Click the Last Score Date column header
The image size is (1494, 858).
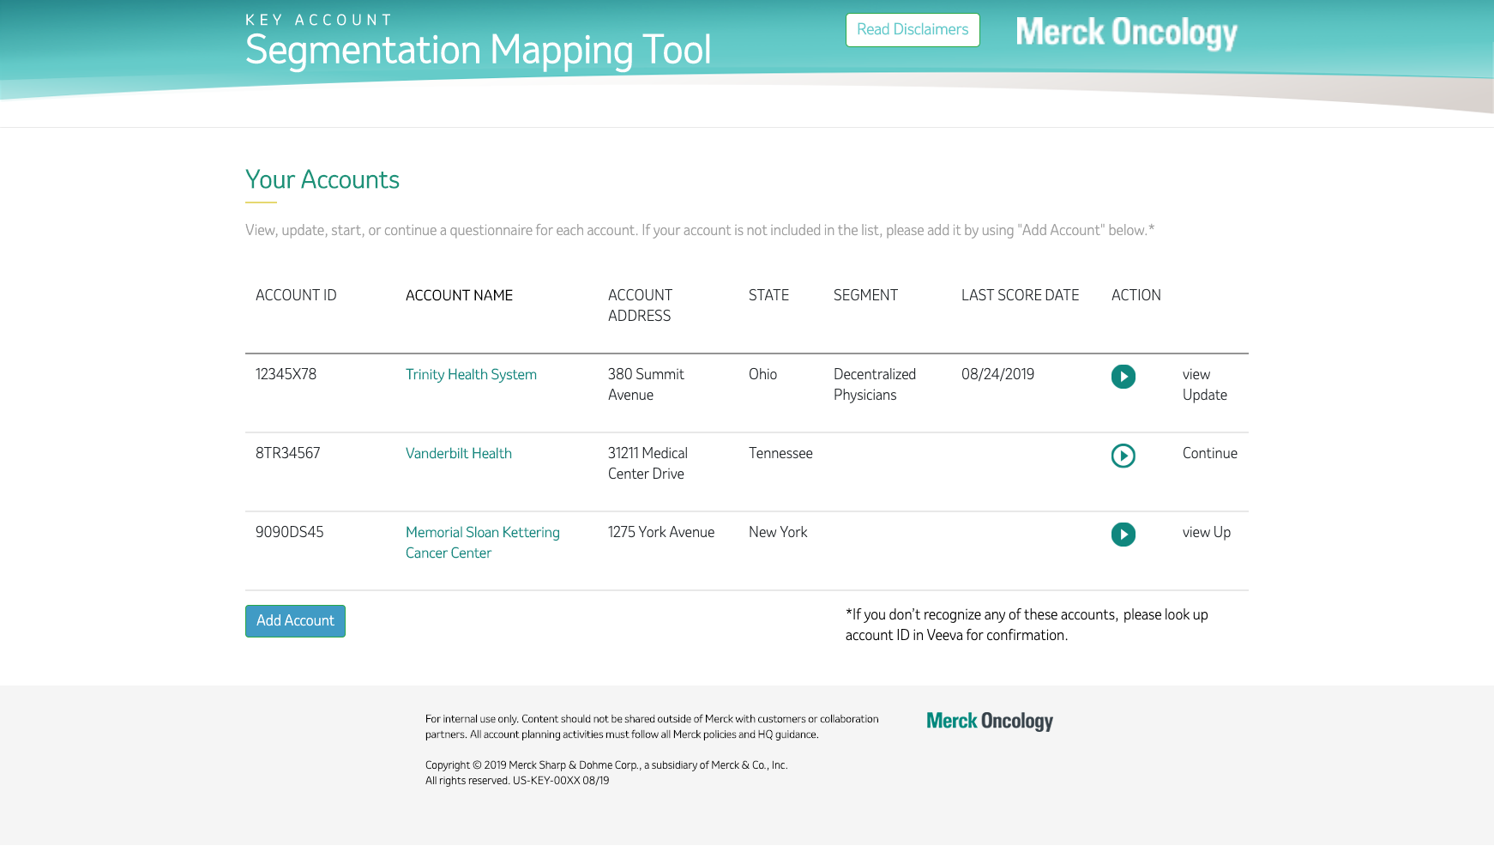pos(1020,296)
